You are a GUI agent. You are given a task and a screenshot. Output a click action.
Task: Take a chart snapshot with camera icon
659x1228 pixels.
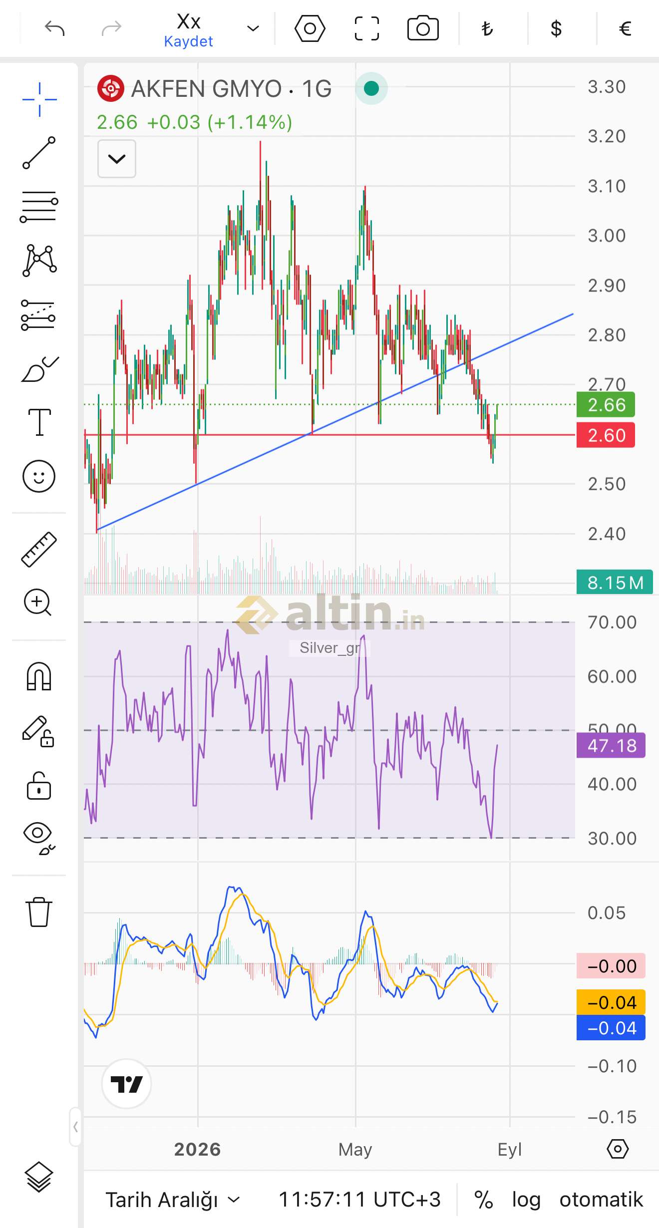(423, 28)
